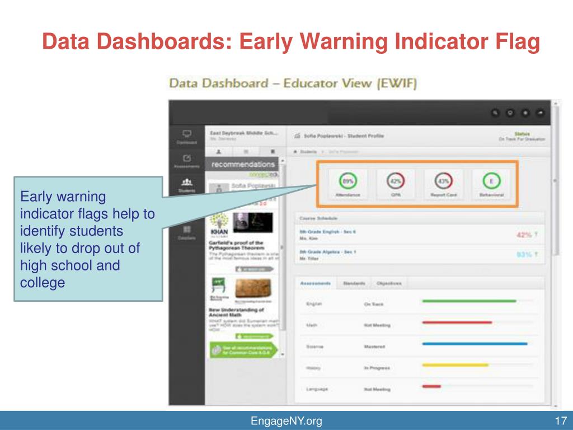Click Sofia Poplawski avatar in recommendations
The image size is (573, 430).
pyautogui.click(x=219, y=189)
